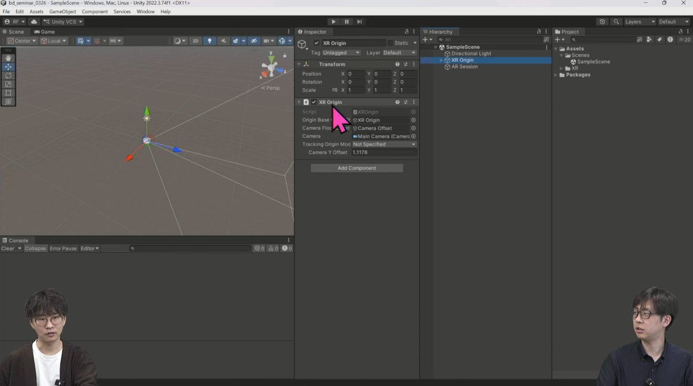Open XR Origin component help icon
This screenshot has height=386, width=693.
pos(397,102)
